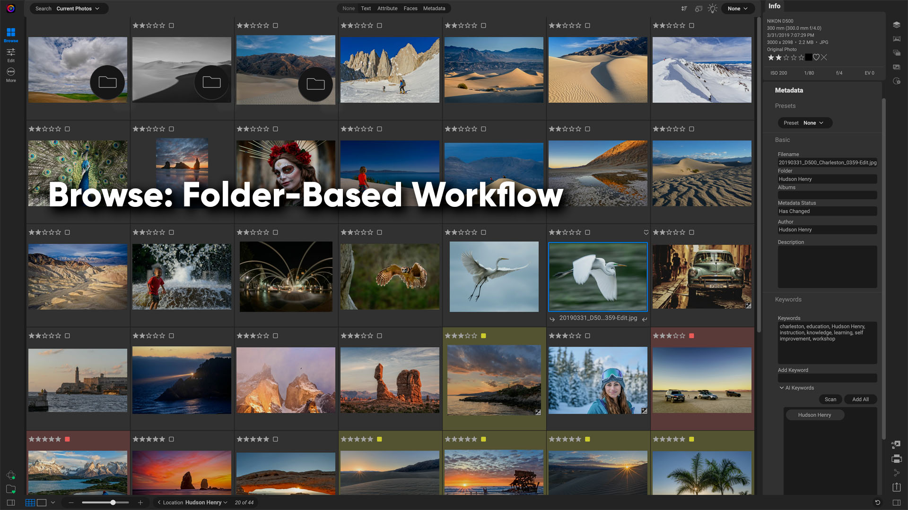Select the Metadata filter tab

coord(434,8)
